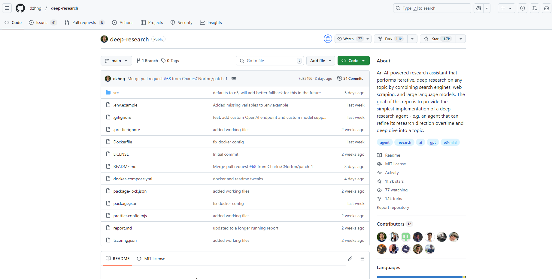
Task: Edit README with the pencil icon
Action: coord(350,259)
